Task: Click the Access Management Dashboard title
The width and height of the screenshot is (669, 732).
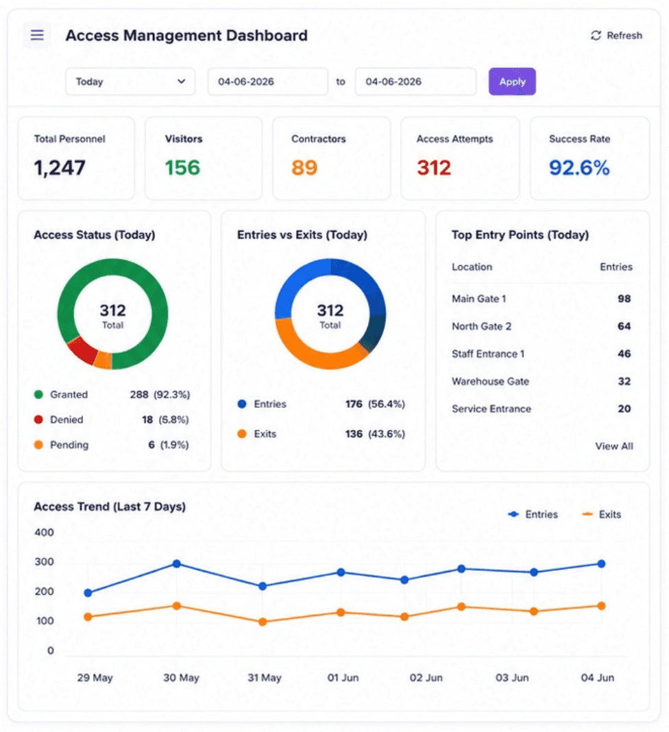Action: 186,36
